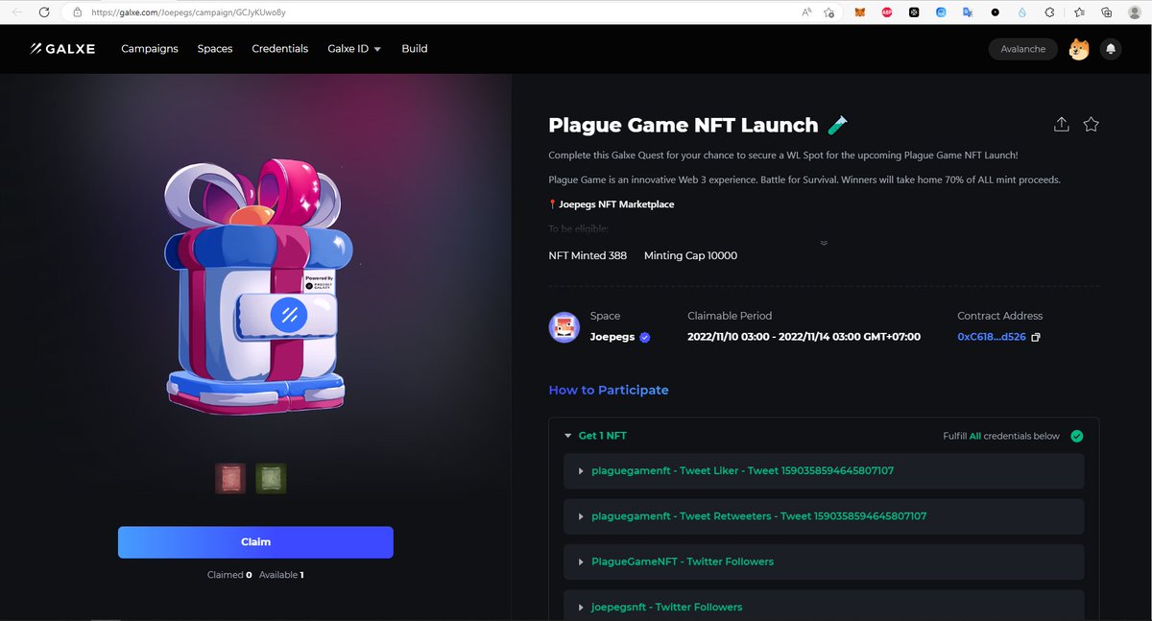Click NFT Minted 388 text
Image resolution: width=1152 pixels, height=621 pixels.
pyautogui.click(x=588, y=256)
